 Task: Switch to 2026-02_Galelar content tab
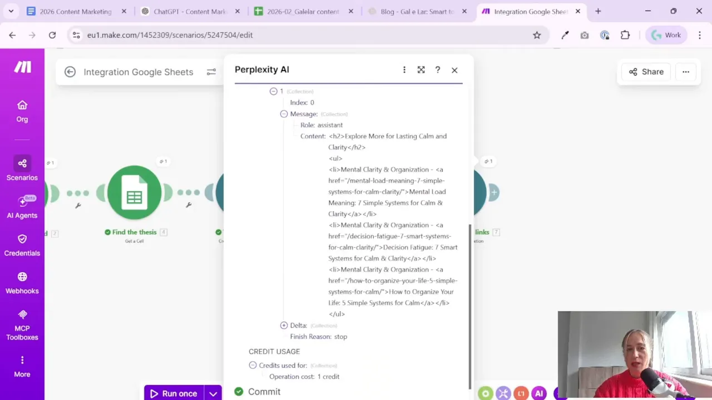[x=303, y=11]
